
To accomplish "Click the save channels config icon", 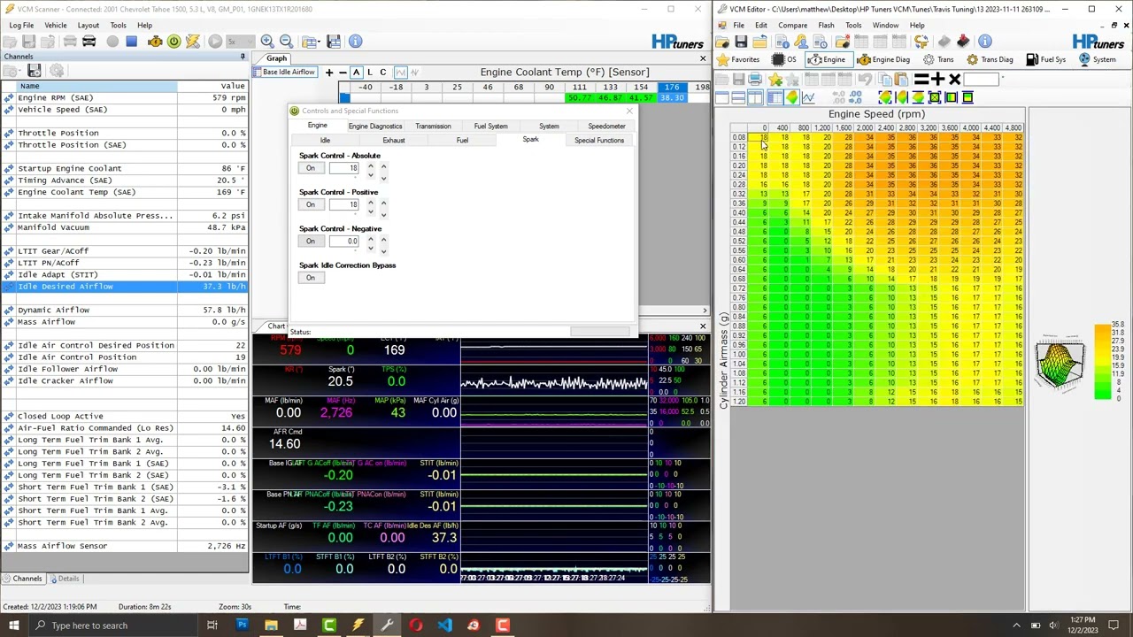I will tap(34, 71).
